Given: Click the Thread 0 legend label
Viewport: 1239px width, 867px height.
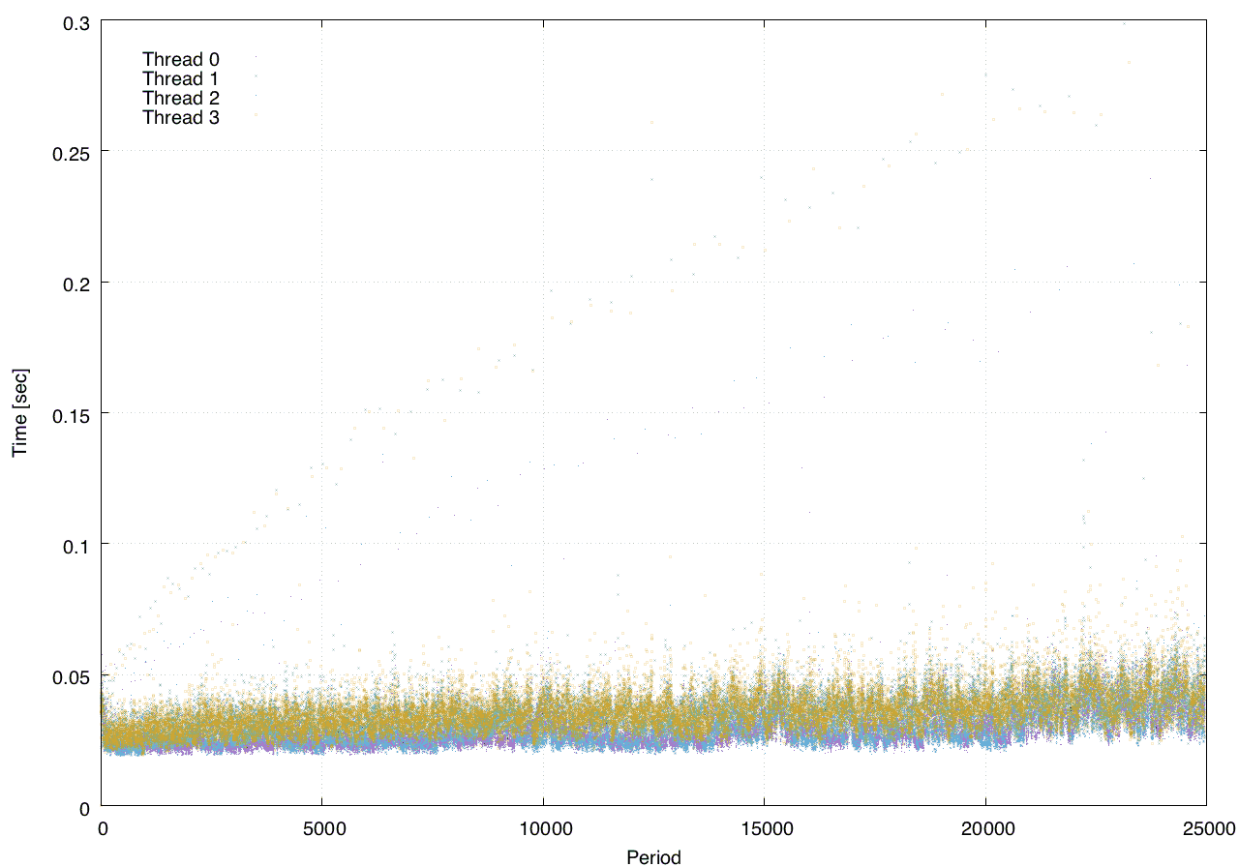Looking at the screenshot, I should (181, 59).
